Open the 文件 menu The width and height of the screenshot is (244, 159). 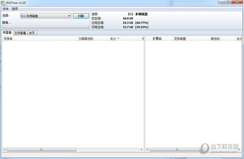coord(5,9)
